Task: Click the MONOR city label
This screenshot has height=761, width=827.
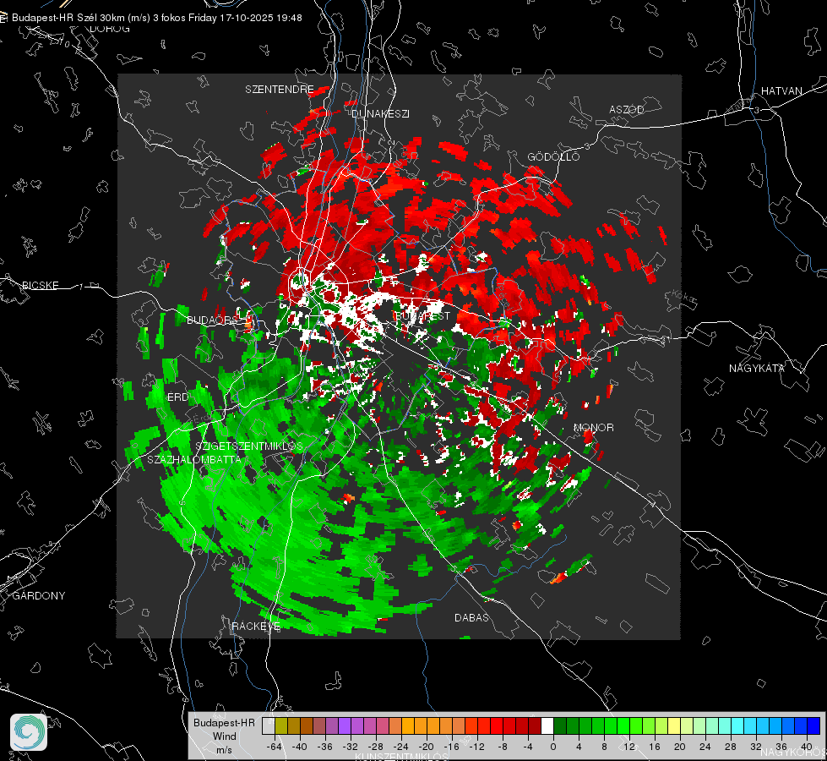Action: (593, 427)
